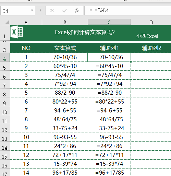Screen dimensions: 171x176
Task: Click the 小西Excel label
Action: coord(147,36)
